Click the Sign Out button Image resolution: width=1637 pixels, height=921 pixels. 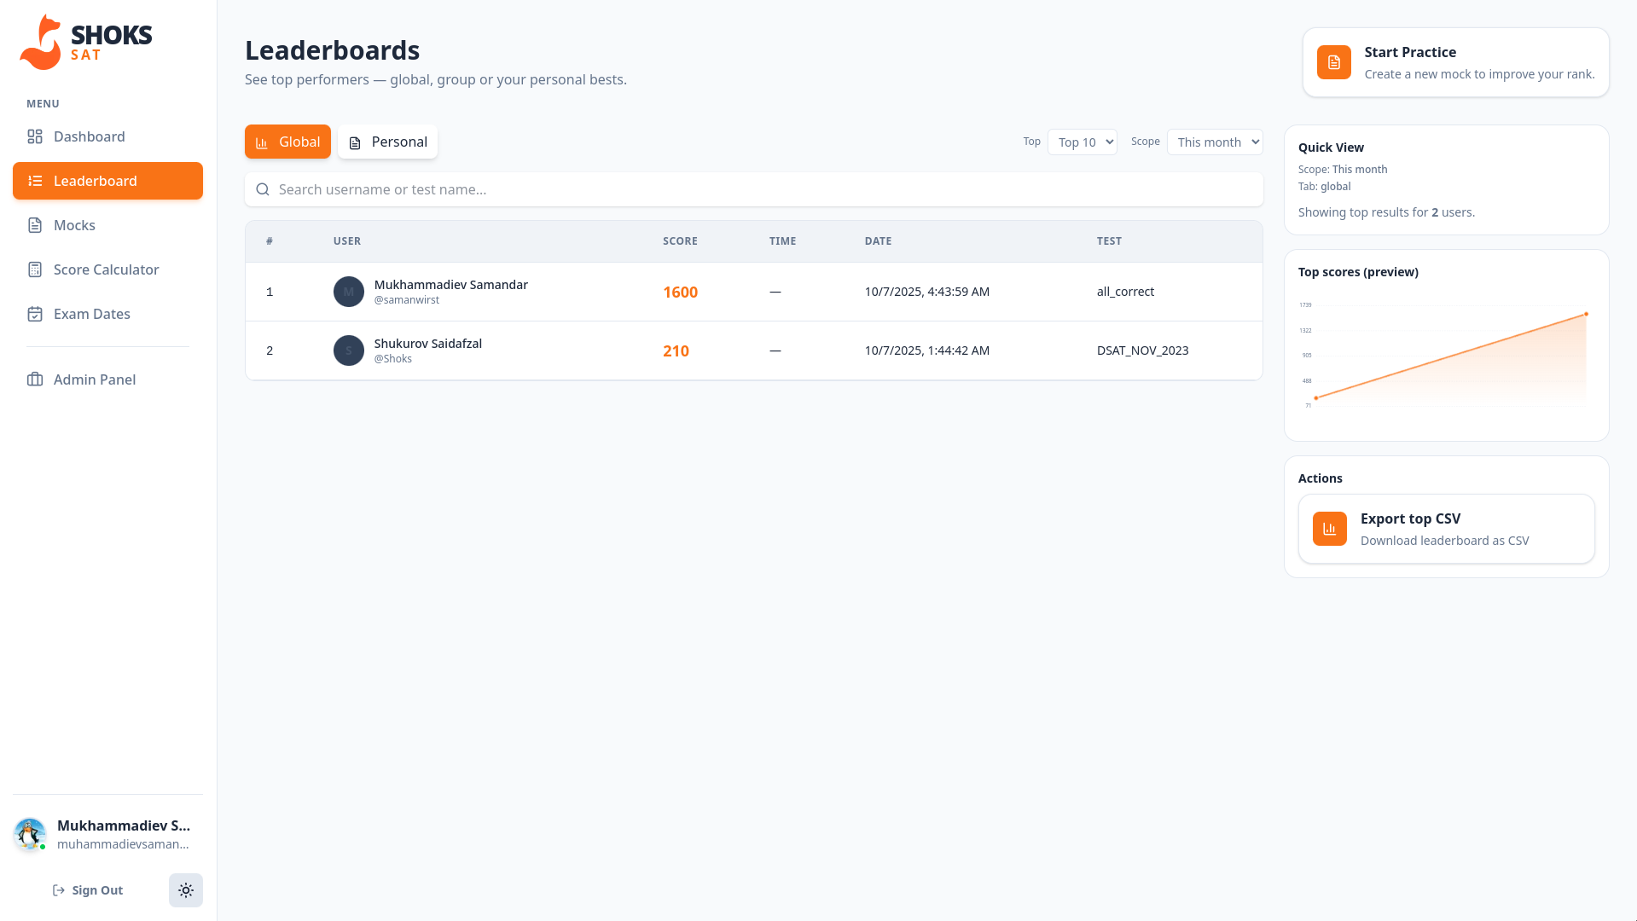coord(88,890)
